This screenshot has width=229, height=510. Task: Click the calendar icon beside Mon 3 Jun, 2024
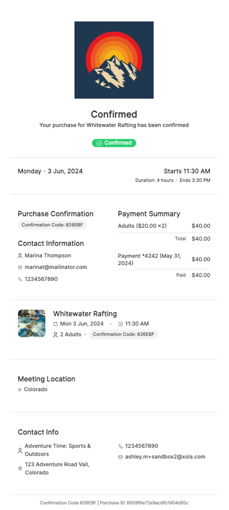coord(55,324)
